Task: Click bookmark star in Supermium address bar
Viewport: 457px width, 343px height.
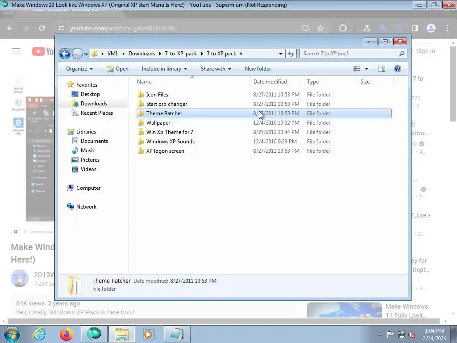Action: point(320,28)
